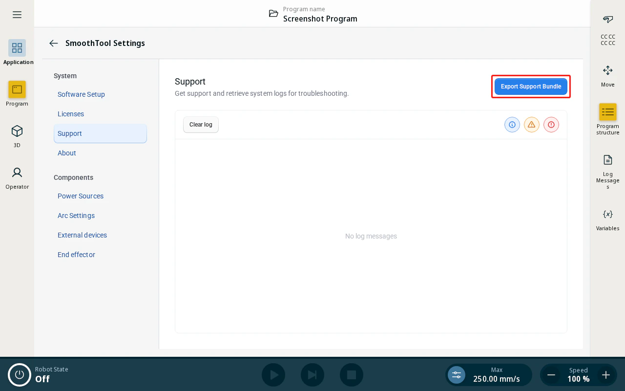Click the 100 % speed value
This screenshot has height=391, width=625.
click(579, 379)
